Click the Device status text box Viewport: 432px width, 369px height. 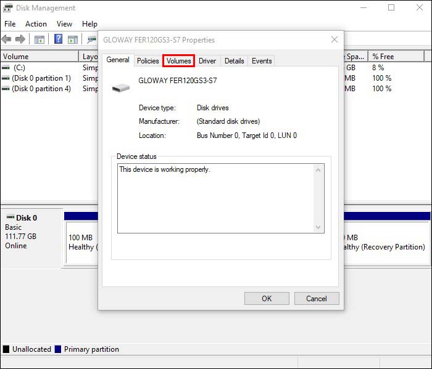point(221,198)
